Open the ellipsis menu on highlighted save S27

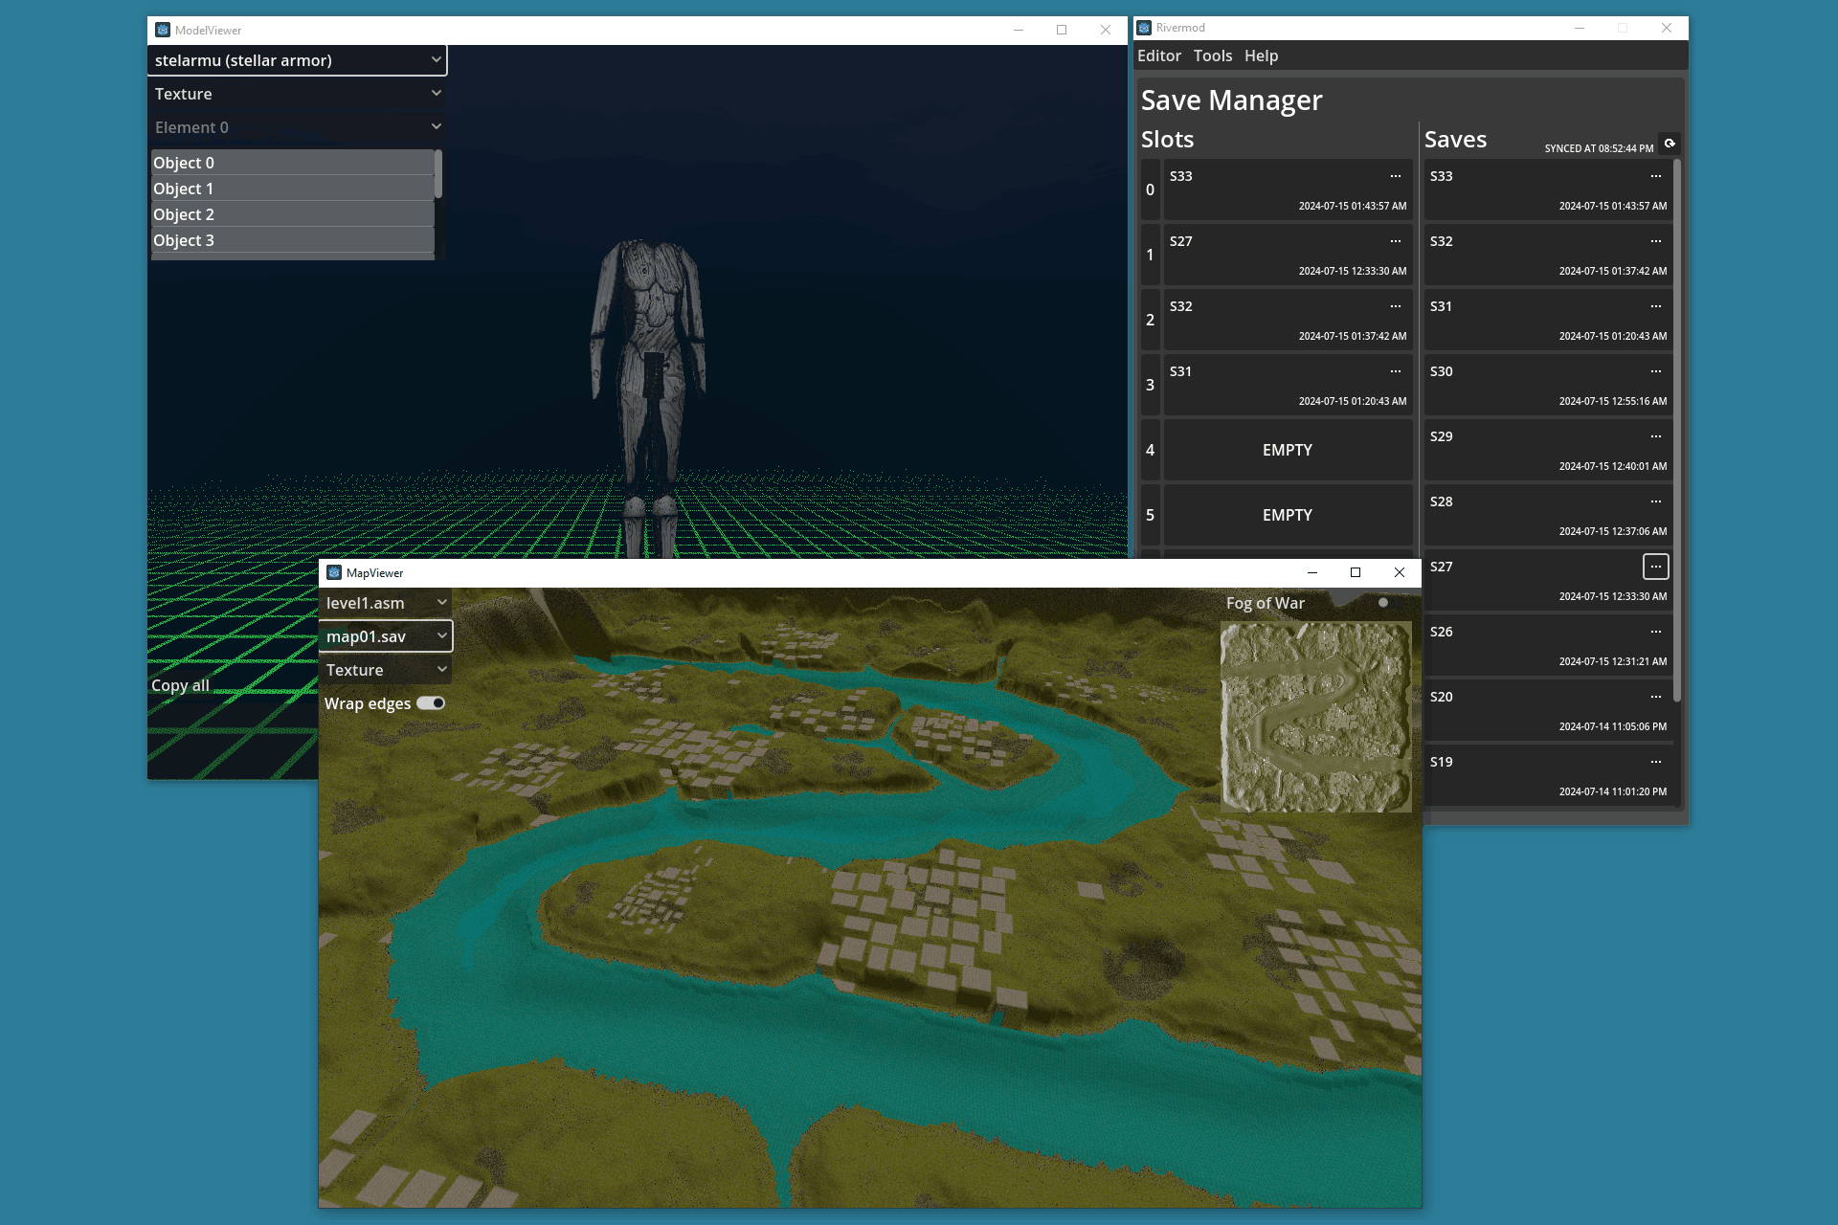coord(1656,567)
